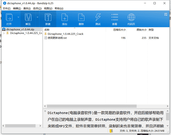Click the tree panel scroll left arrow
The image size is (171, 135).
[3, 126]
